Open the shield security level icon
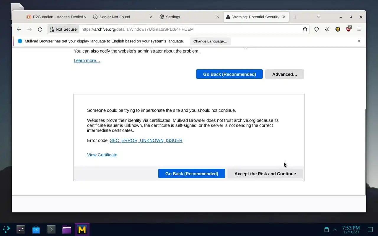This screenshot has width=378, height=236. [x=317, y=29]
